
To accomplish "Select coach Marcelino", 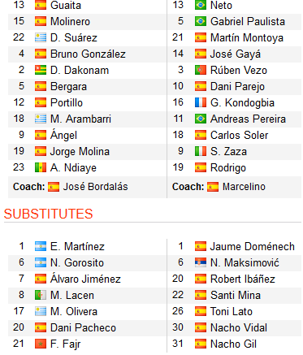I will (244, 187).
